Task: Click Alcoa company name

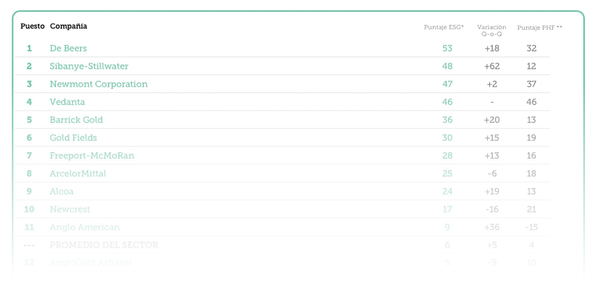Action: point(62,191)
